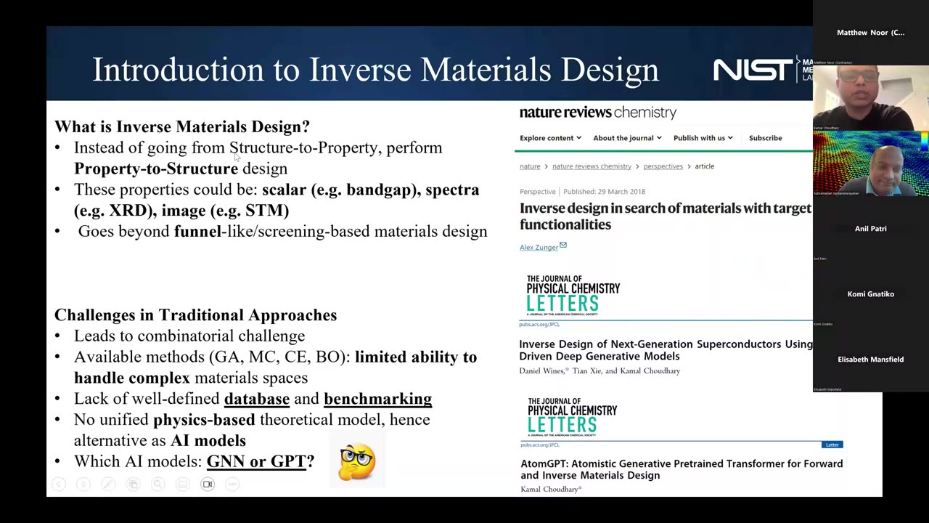This screenshot has height=523, width=929.
Task: Select Elisabeth Mansfield participant tile
Action: [870, 360]
